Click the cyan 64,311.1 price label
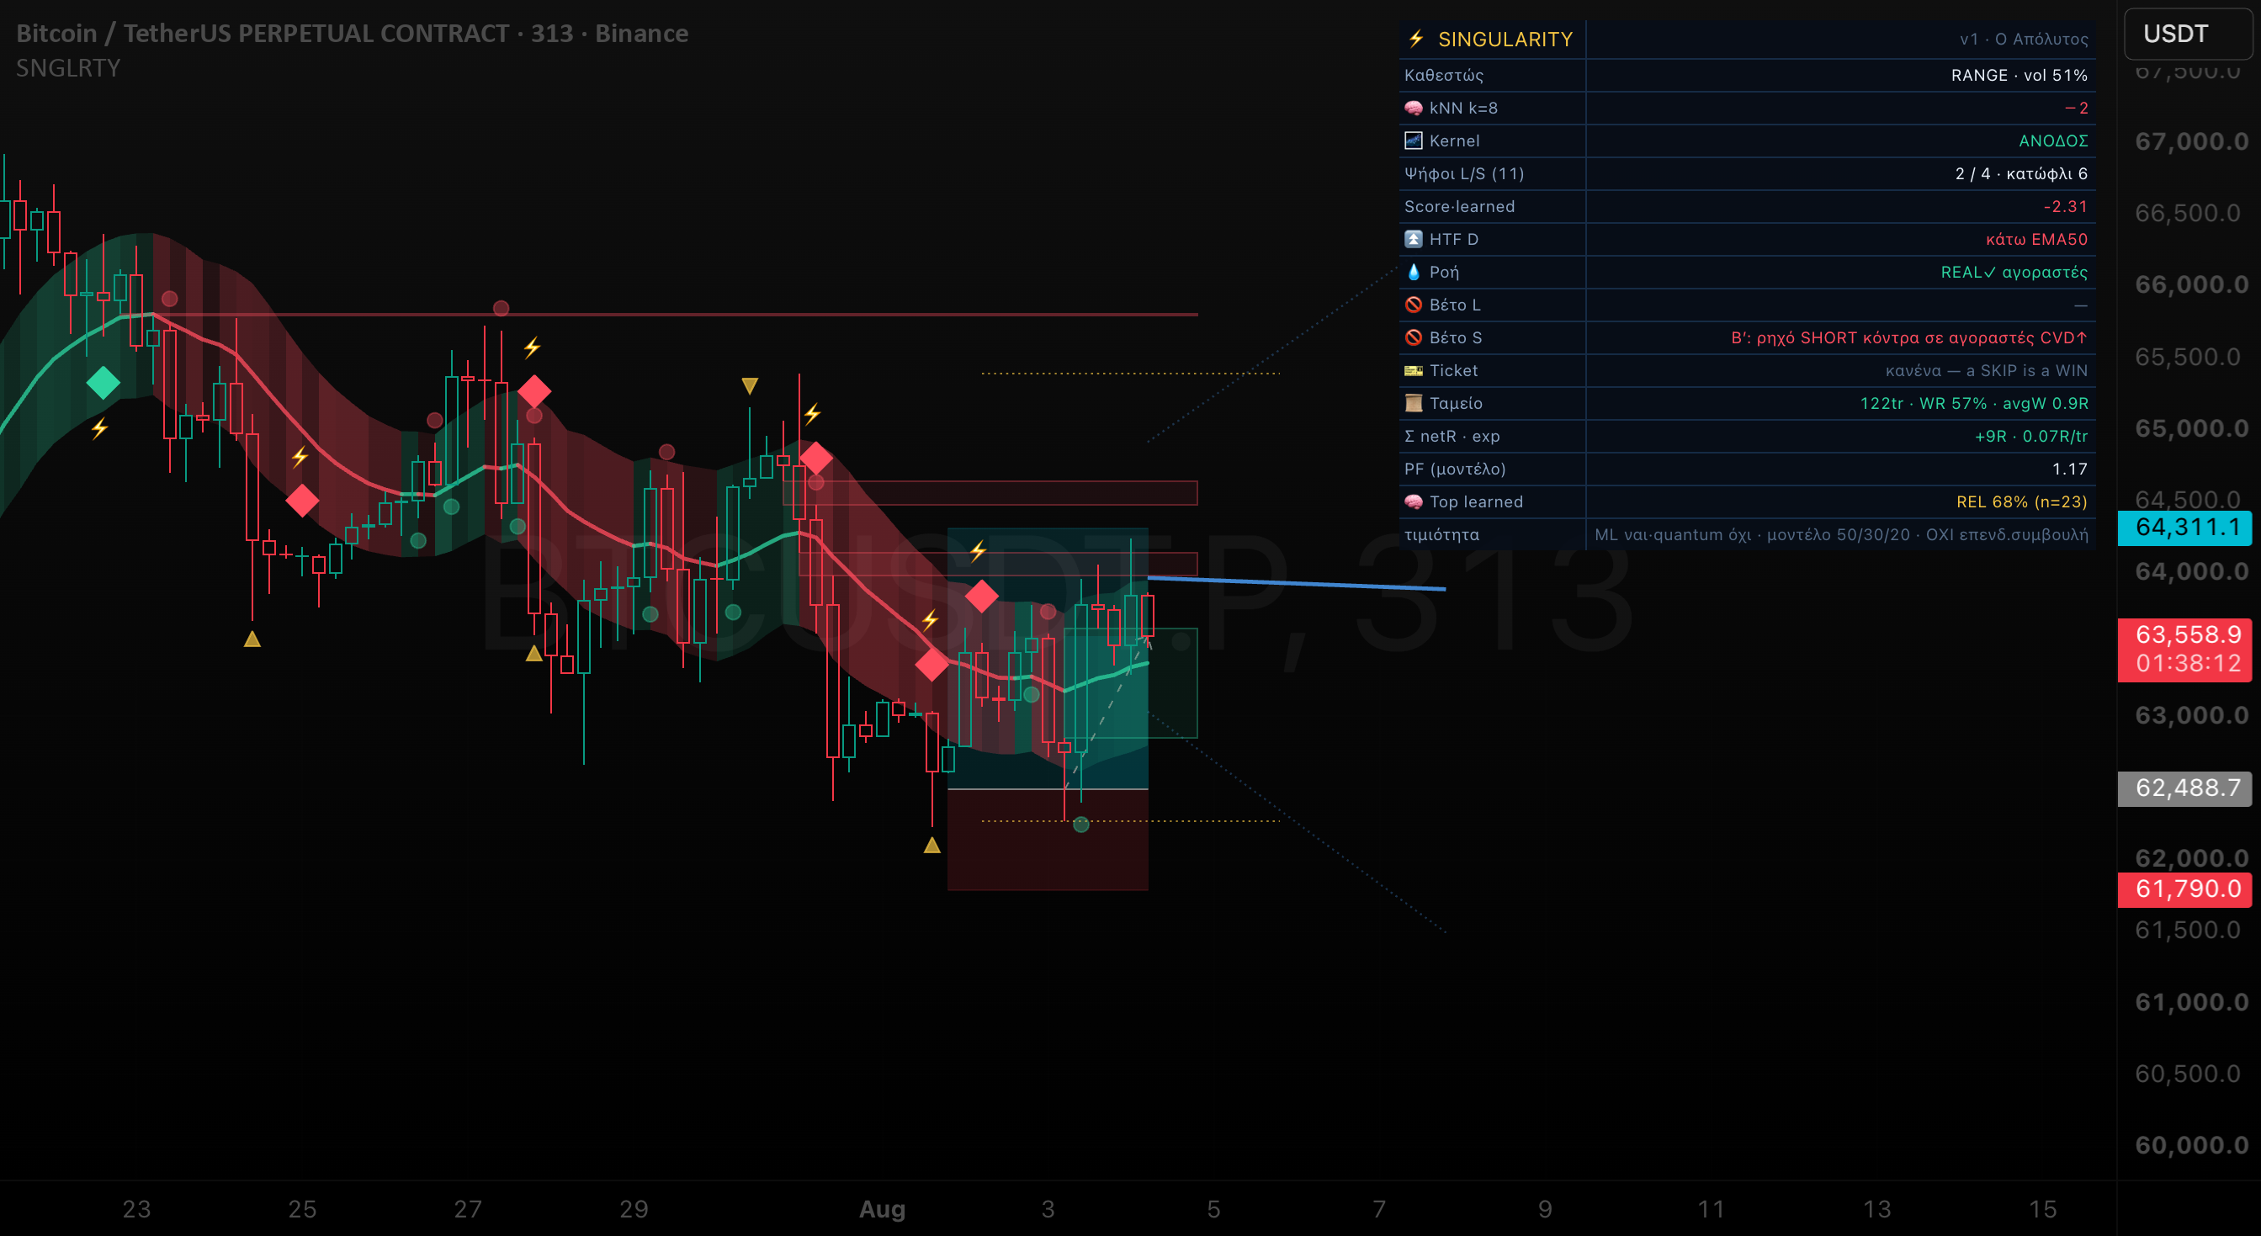The height and width of the screenshot is (1236, 2261). [x=2184, y=528]
